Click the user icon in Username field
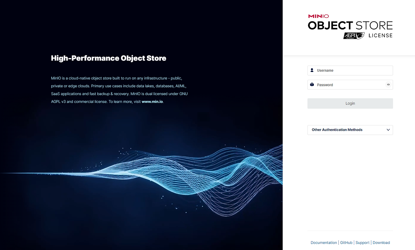Image resolution: width=415 pixels, height=250 pixels. tap(312, 70)
